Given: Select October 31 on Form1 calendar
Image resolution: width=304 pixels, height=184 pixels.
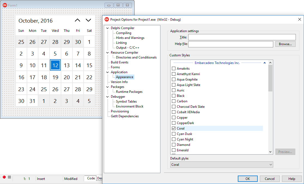Looking at the screenshot, I should coord(32,101).
